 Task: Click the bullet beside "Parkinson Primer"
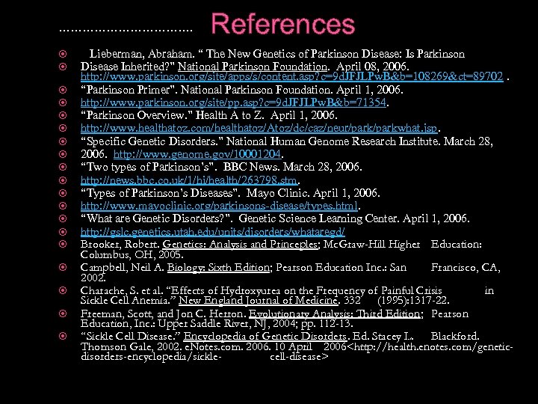(63, 90)
